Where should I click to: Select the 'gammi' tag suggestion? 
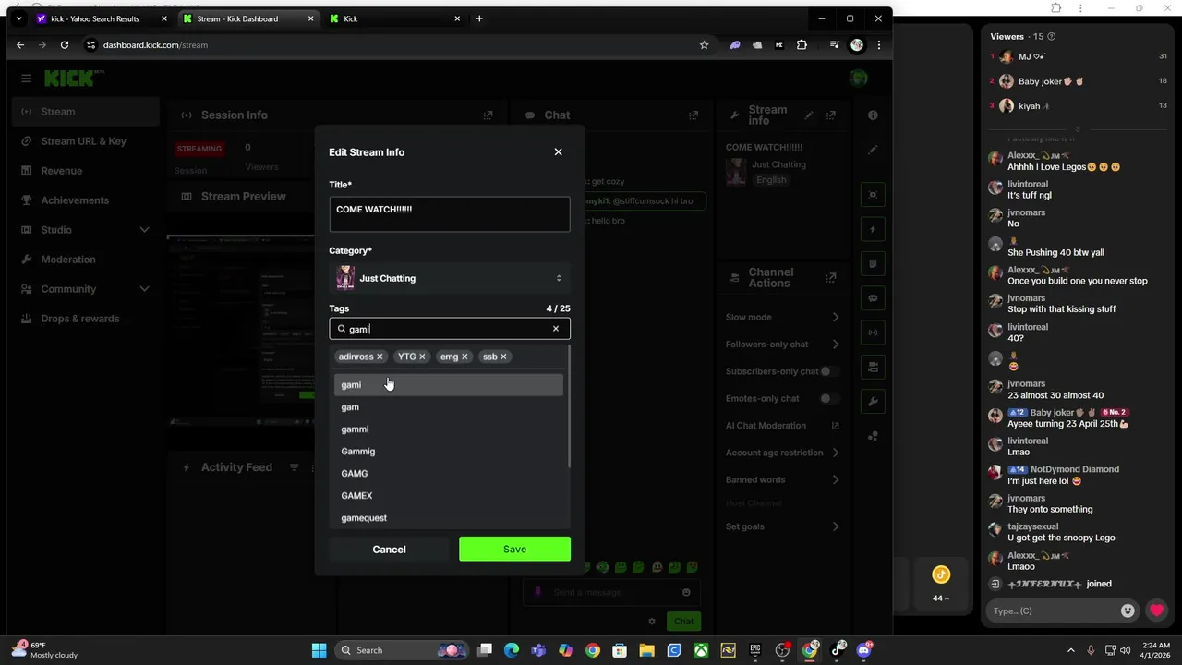pos(448,429)
